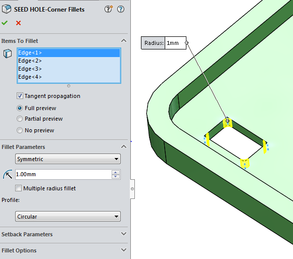Click the fillet feature icon beside title

(7, 9)
